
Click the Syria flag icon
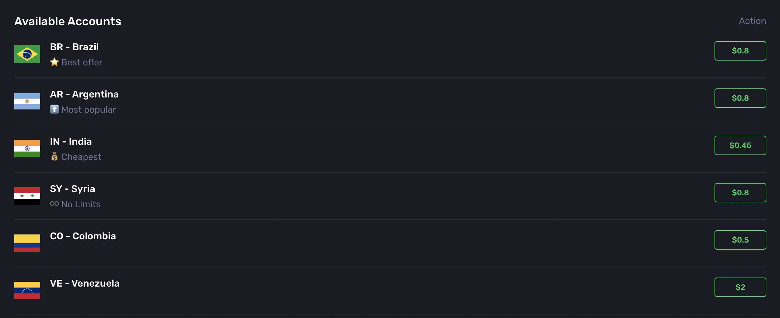(27, 196)
